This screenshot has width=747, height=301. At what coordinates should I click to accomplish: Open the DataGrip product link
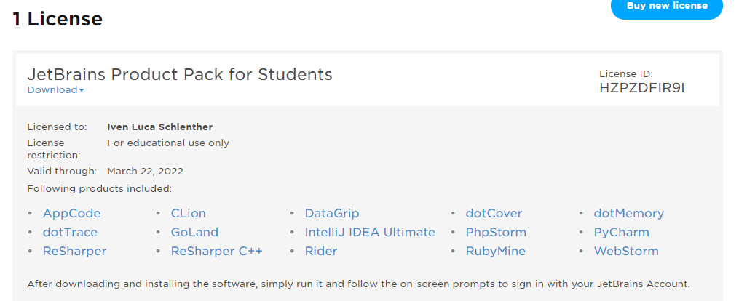click(x=332, y=214)
